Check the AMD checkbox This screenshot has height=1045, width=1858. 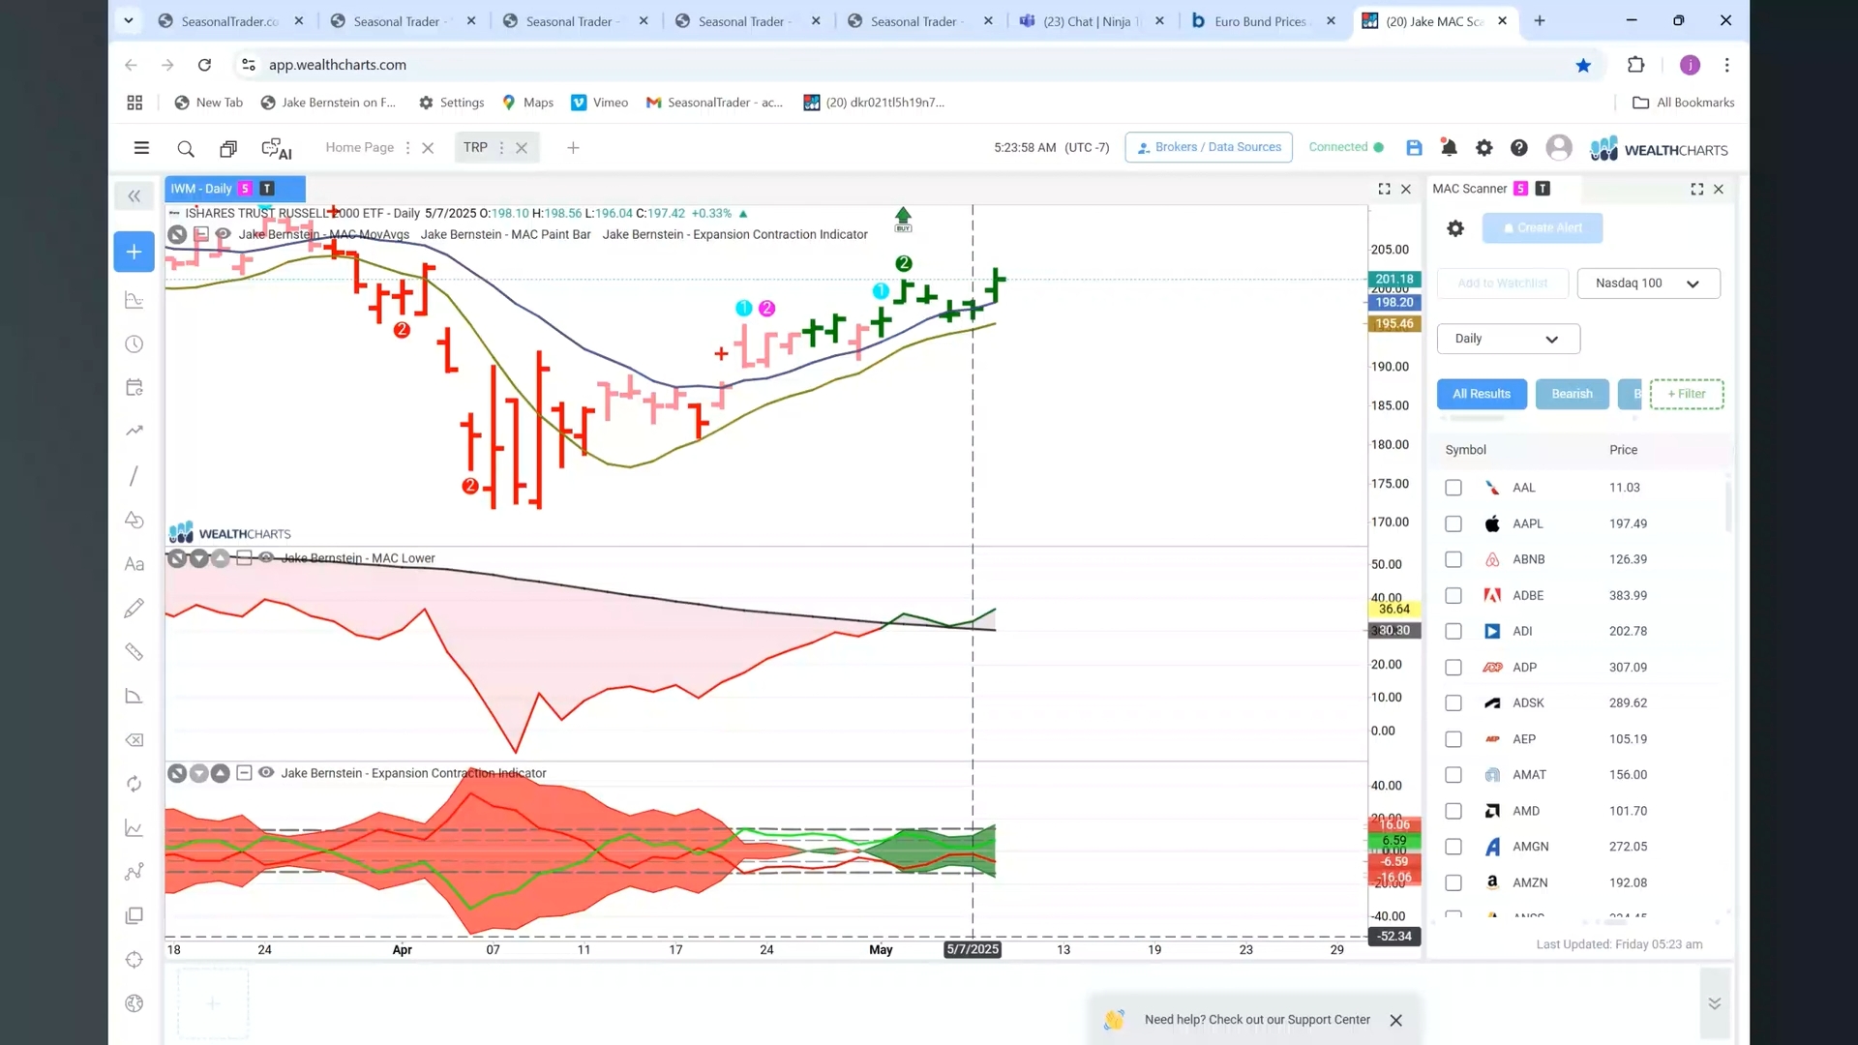click(1453, 811)
